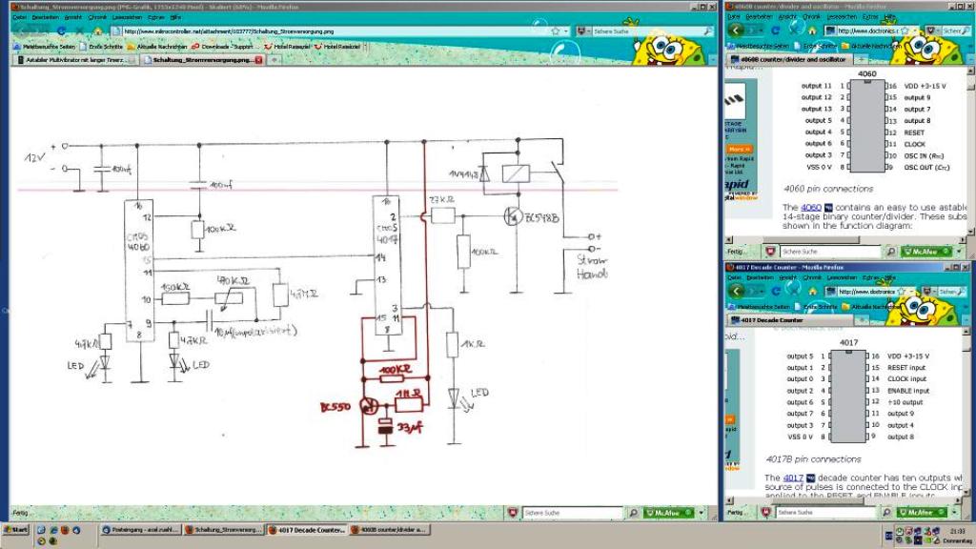Reload the 4017 Decade Counter page
Image resolution: width=976 pixels, height=549 pixels.
click(x=776, y=292)
